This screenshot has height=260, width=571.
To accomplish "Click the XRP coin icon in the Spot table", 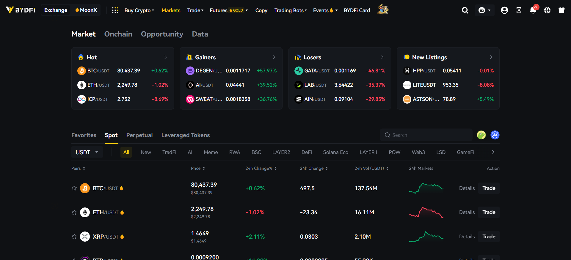I will pos(85,237).
